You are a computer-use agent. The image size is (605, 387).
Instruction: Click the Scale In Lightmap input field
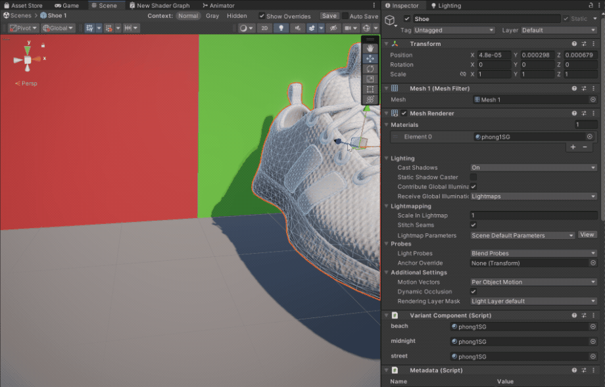coord(533,216)
